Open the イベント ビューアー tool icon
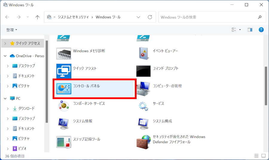Screen dimensions: 269x160 (x=143, y=53)
